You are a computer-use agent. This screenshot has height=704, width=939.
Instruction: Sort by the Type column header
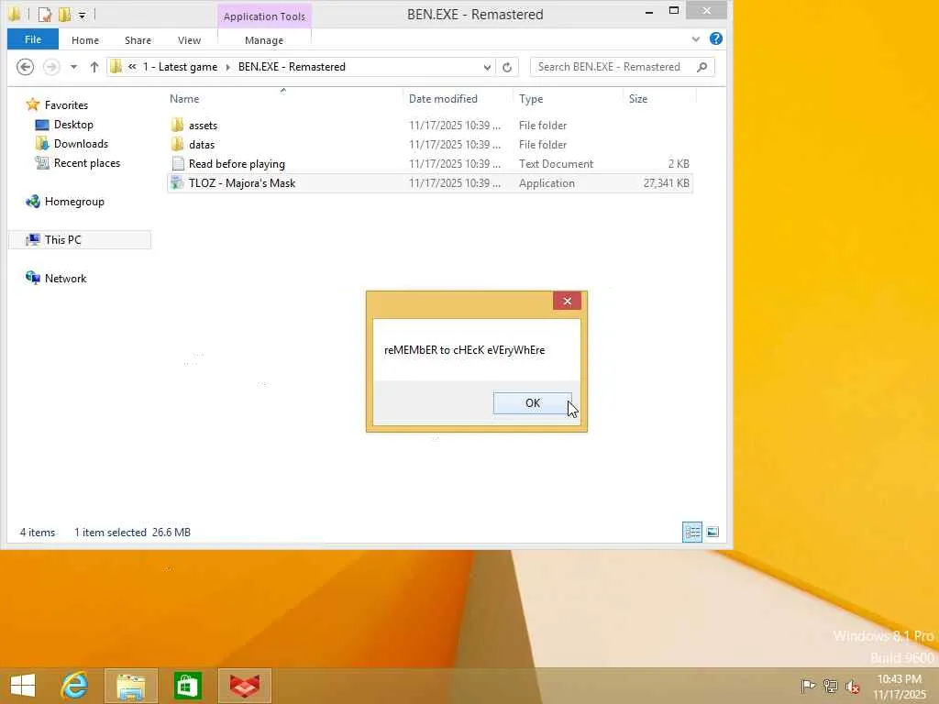click(531, 99)
